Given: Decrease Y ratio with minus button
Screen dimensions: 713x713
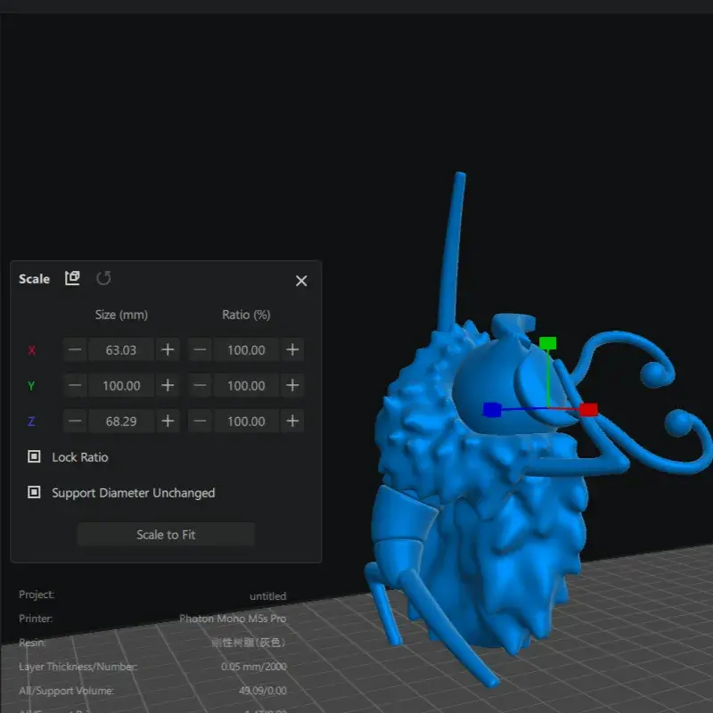Looking at the screenshot, I should click(200, 386).
